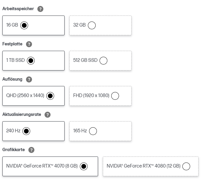
Task: Select RTX 4080 (12 GB) radio button
Action: [x=186, y=166]
